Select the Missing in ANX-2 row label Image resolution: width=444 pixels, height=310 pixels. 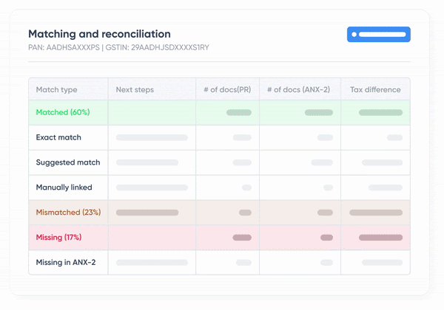66,262
